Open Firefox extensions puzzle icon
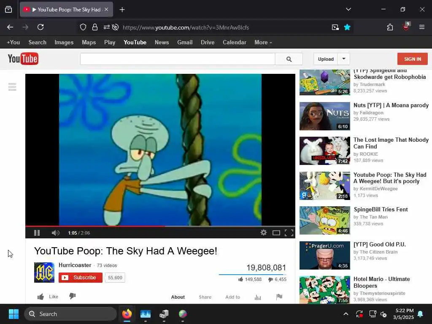432x324 pixels. pos(390,27)
